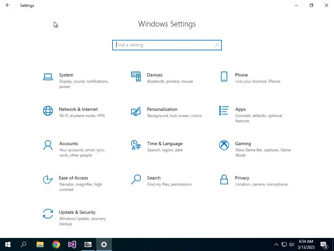The image size is (334, 251).
Task: Click 'Xbox Game Bar, captures, Game Mode' text
Action: coord(263,153)
